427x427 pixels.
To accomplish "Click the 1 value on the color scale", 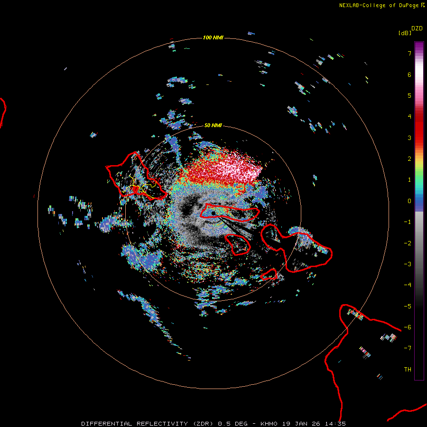I will [x=409, y=180].
